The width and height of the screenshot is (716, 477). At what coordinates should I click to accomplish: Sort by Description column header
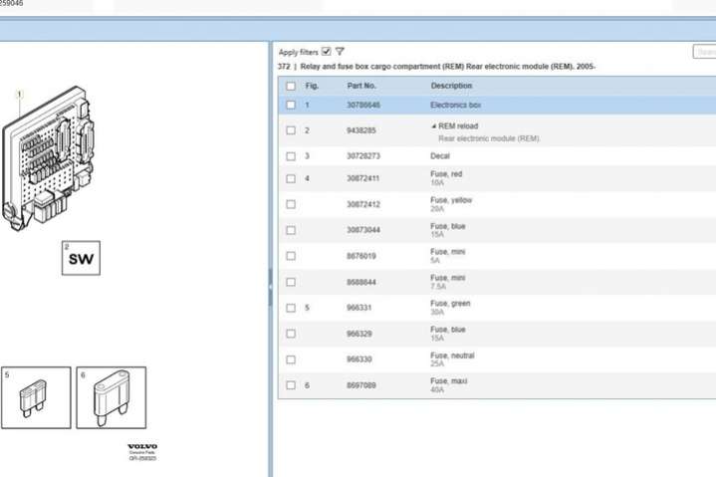click(451, 87)
